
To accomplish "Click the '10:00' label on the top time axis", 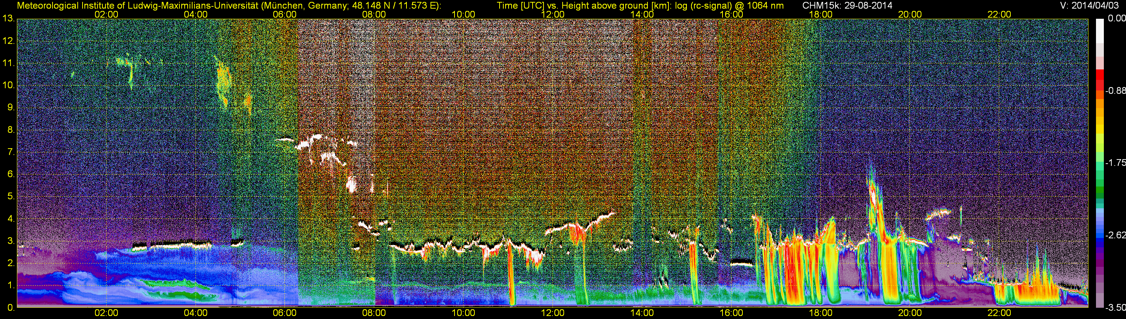I will pos(463,14).
